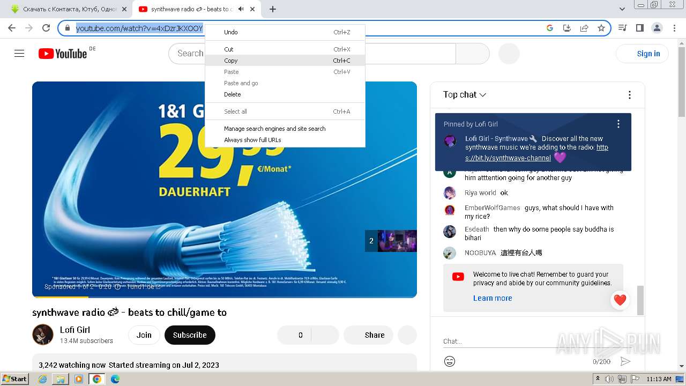Show hidden system tray icons
This screenshot has width=686, height=386.
click(x=598, y=379)
